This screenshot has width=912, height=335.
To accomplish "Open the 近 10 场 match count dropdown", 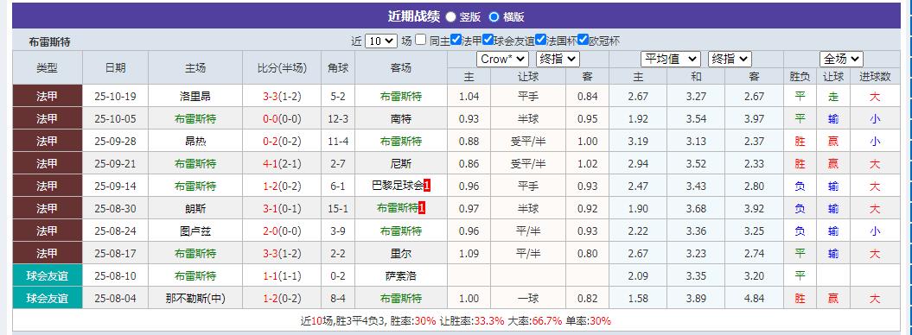I will click(x=381, y=41).
